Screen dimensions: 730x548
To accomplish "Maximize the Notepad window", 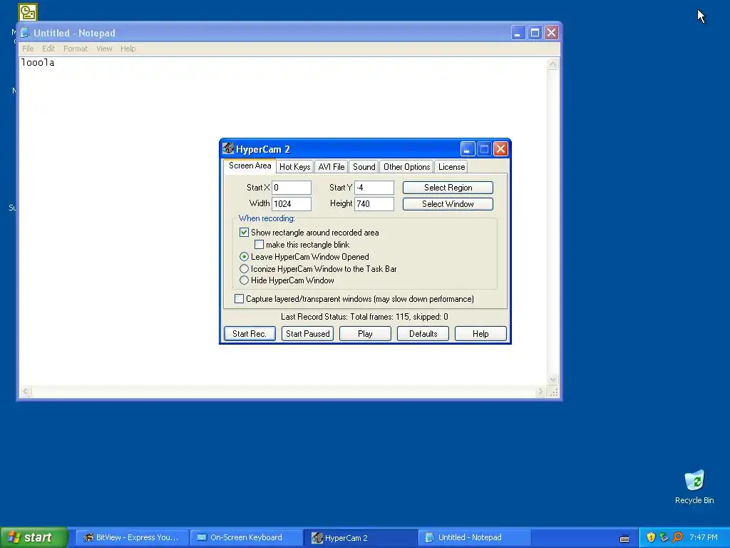I will (x=535, y=33).
